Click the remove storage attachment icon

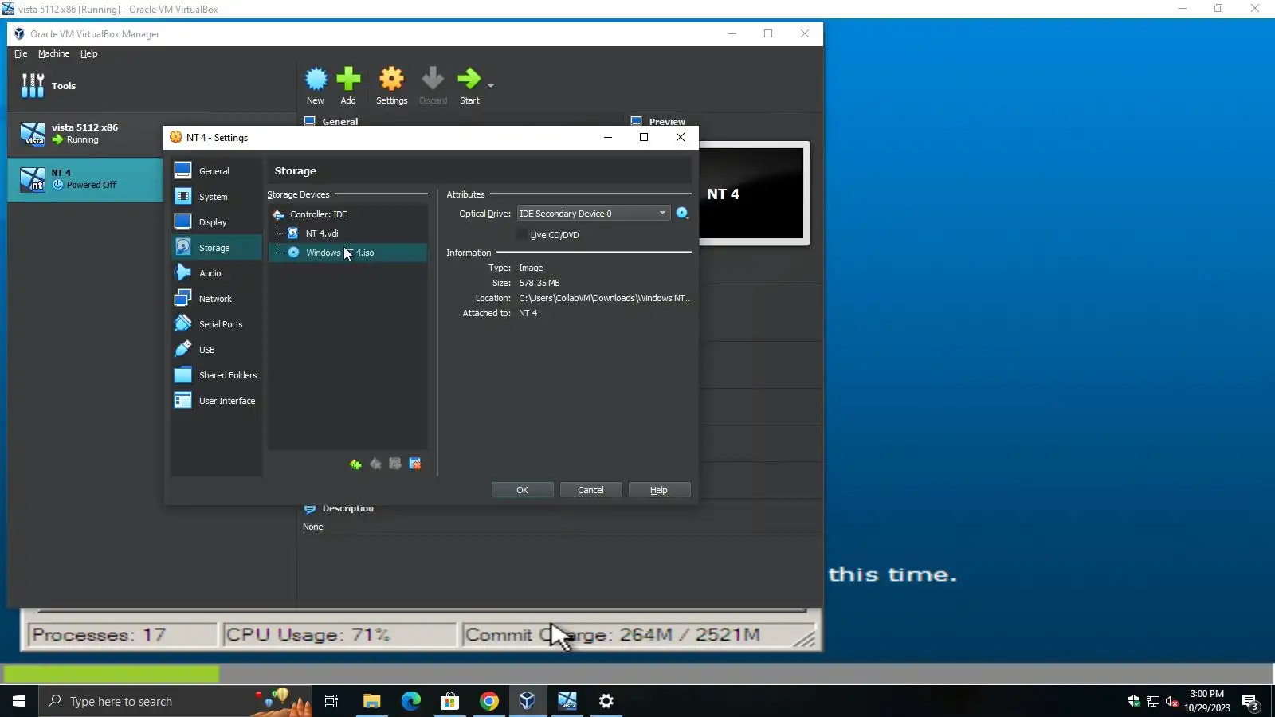(x=415, y=464)
